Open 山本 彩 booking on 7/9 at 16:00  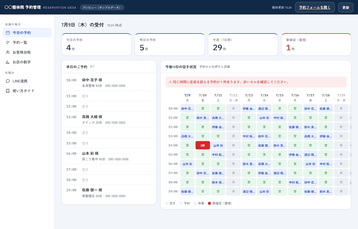188,164
